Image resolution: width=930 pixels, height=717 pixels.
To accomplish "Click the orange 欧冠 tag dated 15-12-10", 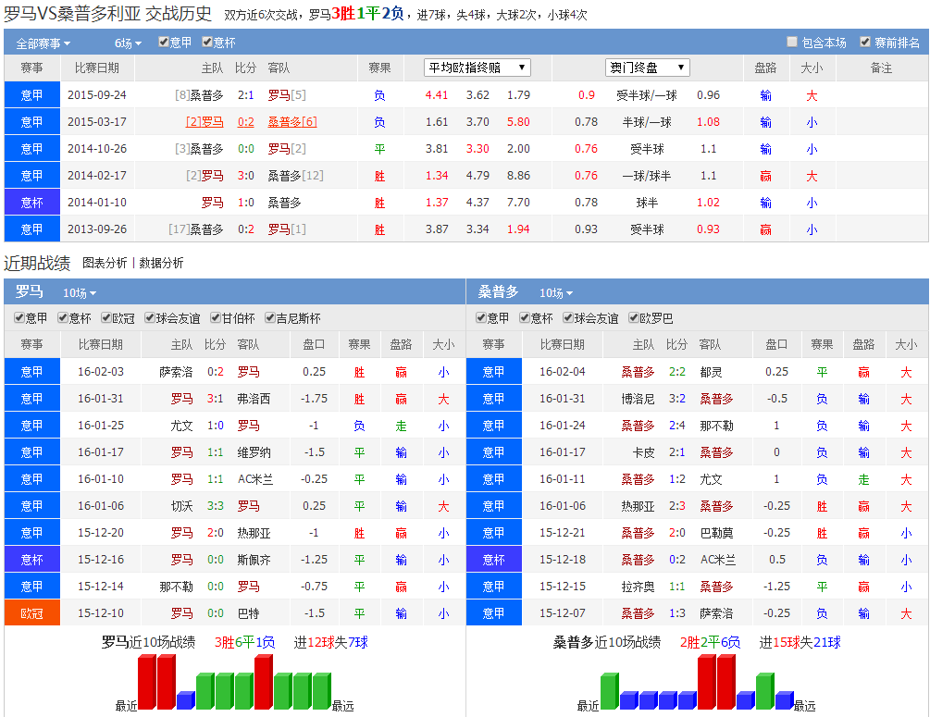I will tap(32, 612).
